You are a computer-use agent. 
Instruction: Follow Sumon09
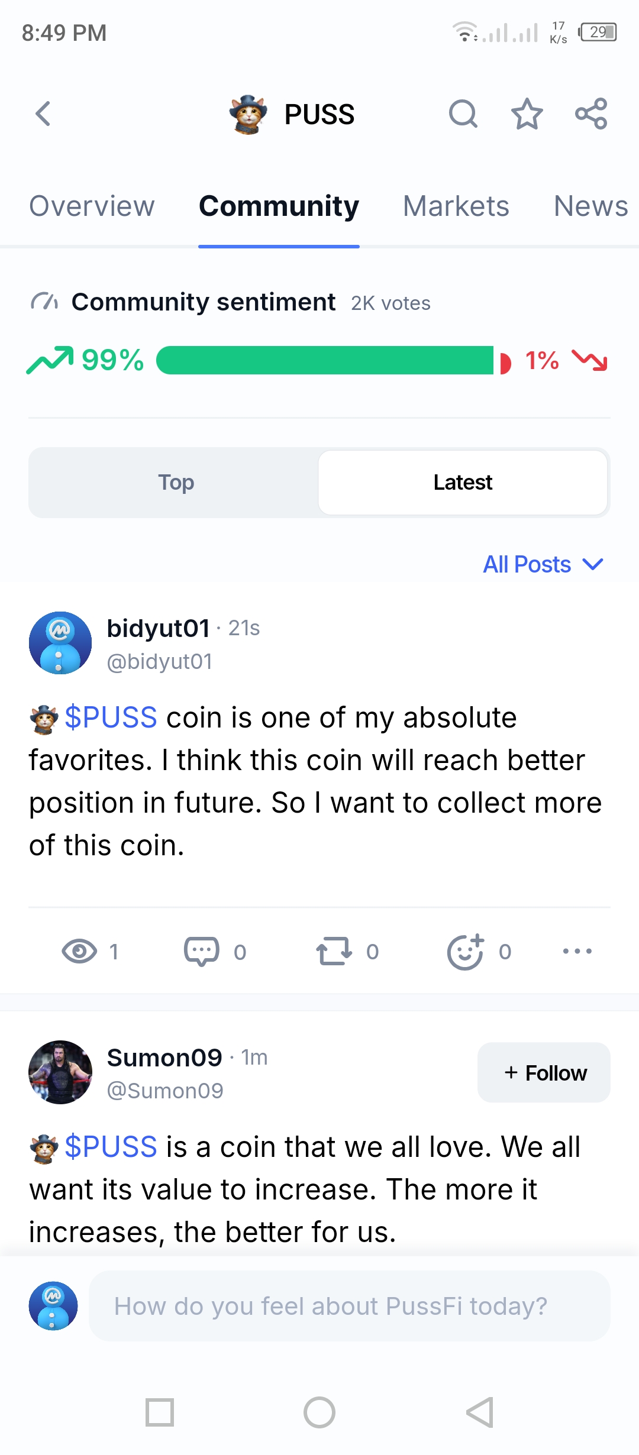pyautogui.click(x=544, y=1072)
